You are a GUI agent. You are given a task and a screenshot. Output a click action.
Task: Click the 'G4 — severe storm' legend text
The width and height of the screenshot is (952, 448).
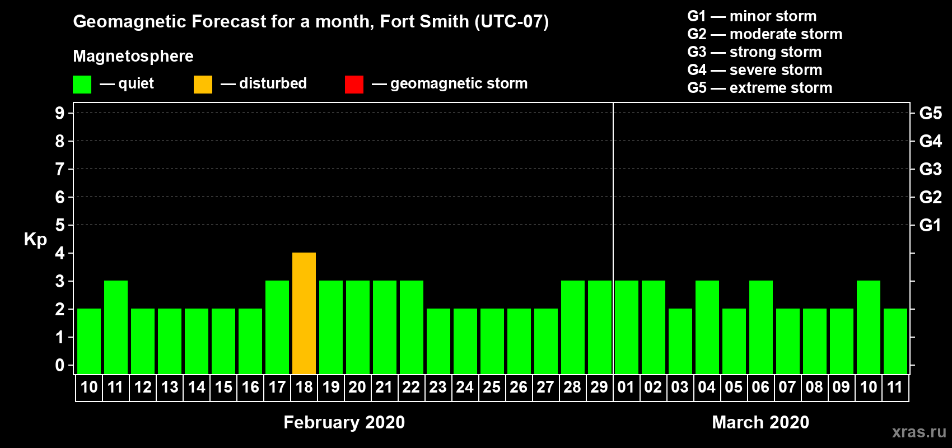[x=755, y=70]
